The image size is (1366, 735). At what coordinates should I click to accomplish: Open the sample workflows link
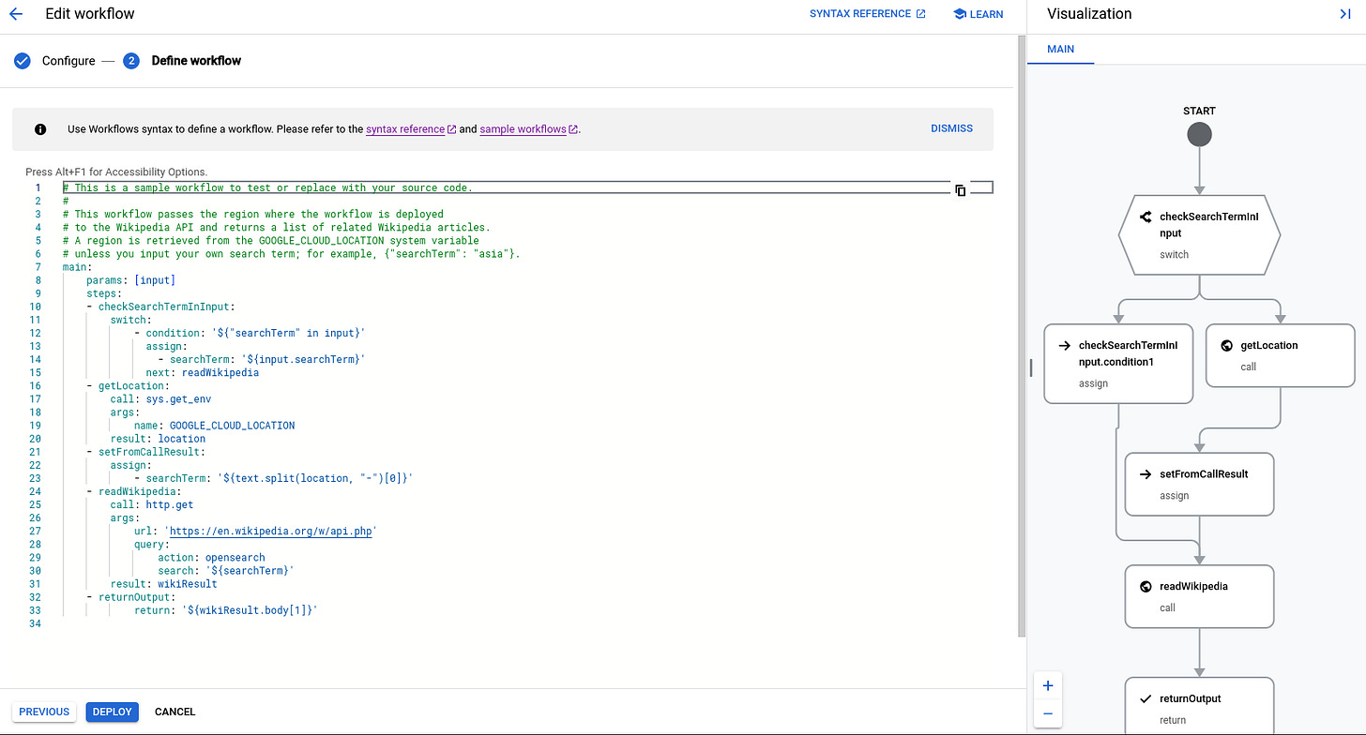tap(528, 129)
